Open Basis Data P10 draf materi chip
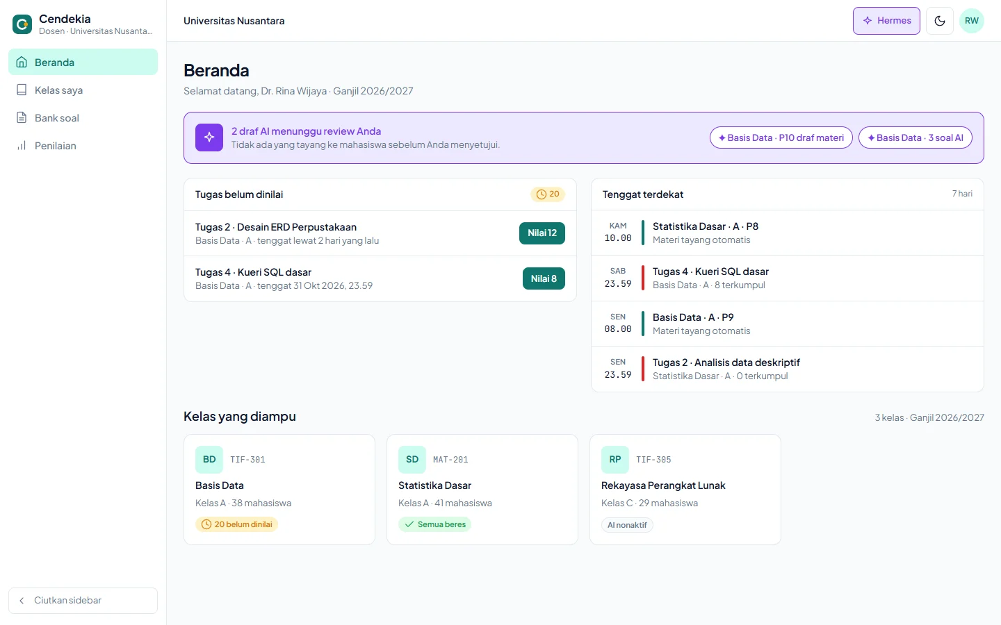1001x625 pixels. coord(781,137)
